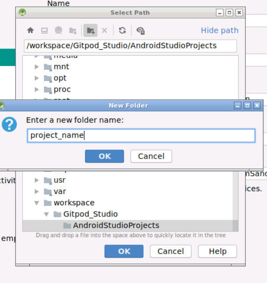
Task: Click the New Folder toolbar icon
Action: (x=90, y=30)
